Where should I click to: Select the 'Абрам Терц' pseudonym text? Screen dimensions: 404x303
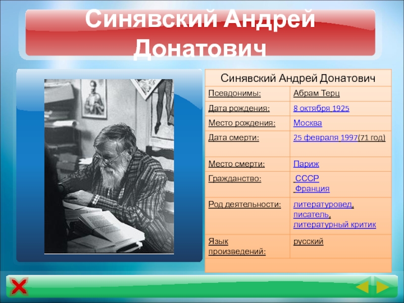pyautogui.click(x=317, y=93)
